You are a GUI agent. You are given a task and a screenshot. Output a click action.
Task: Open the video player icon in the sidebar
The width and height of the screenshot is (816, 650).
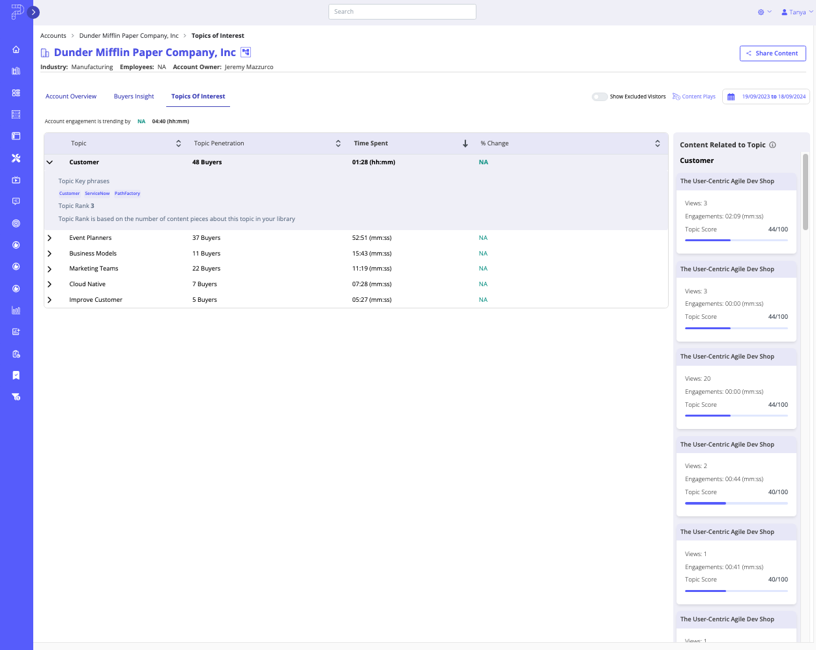16,180
